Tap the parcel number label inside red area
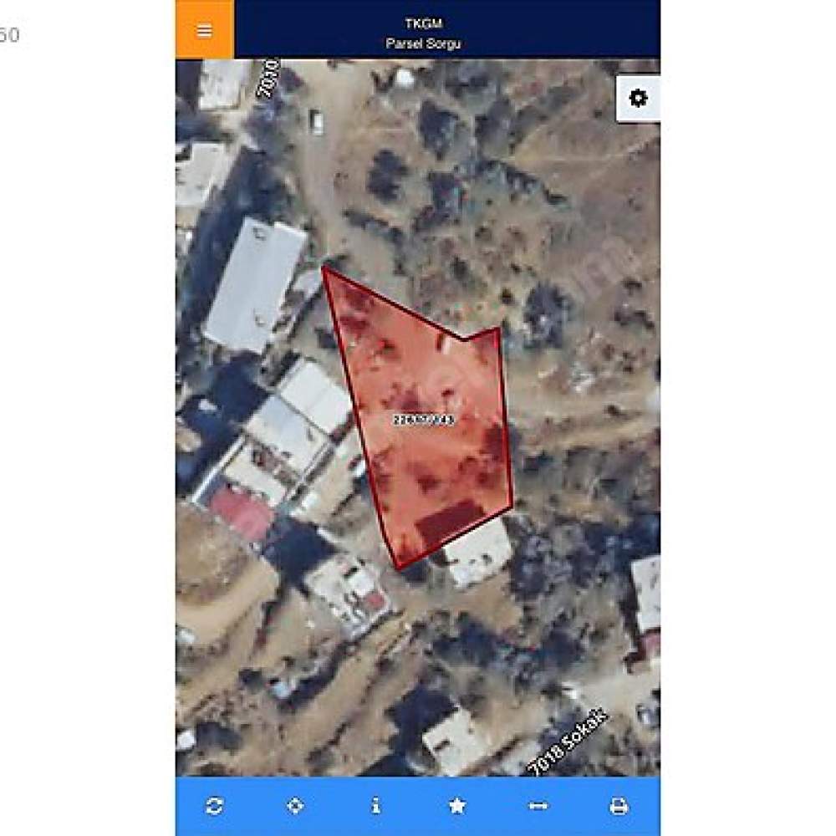The height and width of the screenshot is (836, 836). coord(424,420)
